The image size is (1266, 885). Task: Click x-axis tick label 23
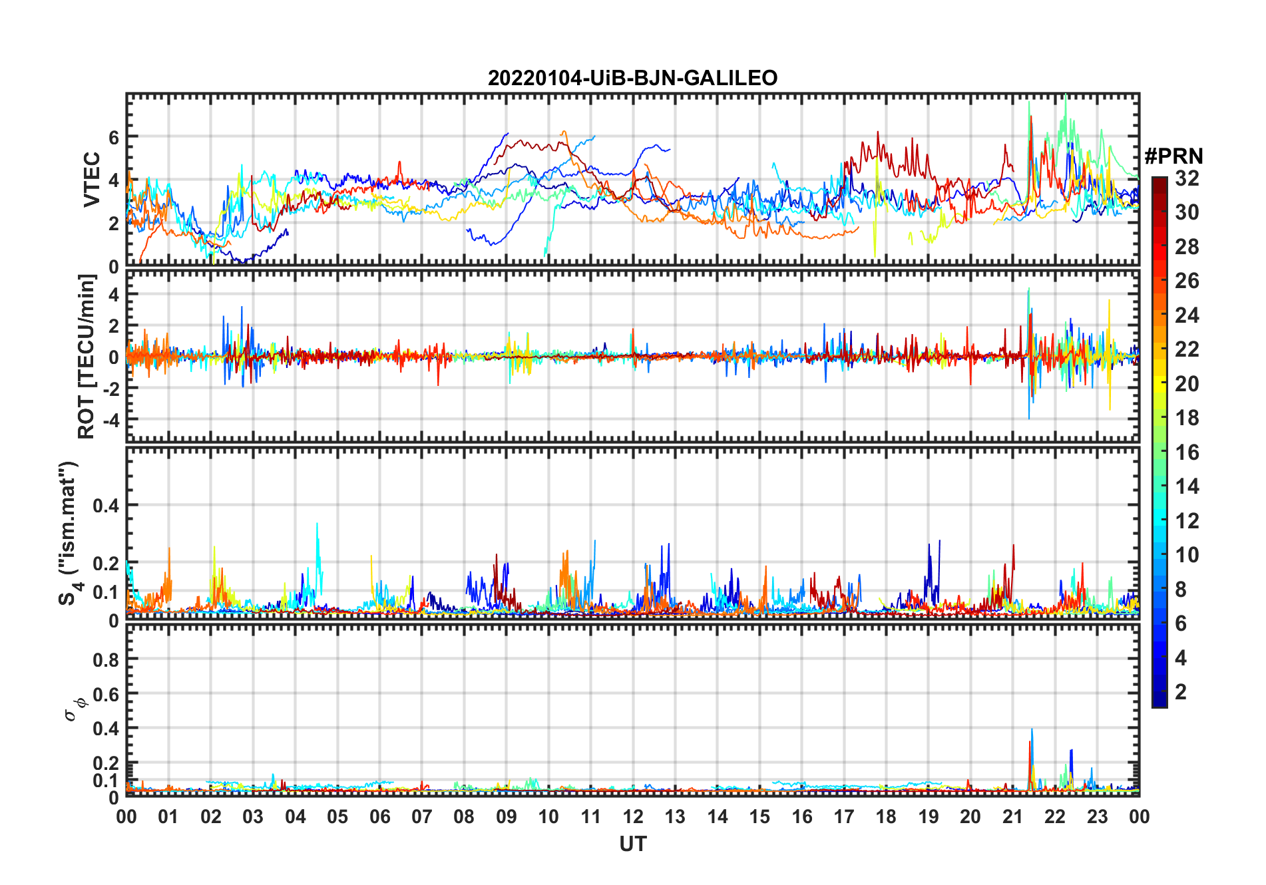click(x=1097, y=816)
